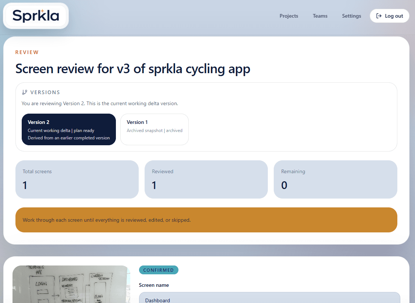Click the "Screen name" label
Image resolution: width=415 pixels, height=303 pixels.
coord(154,285)
